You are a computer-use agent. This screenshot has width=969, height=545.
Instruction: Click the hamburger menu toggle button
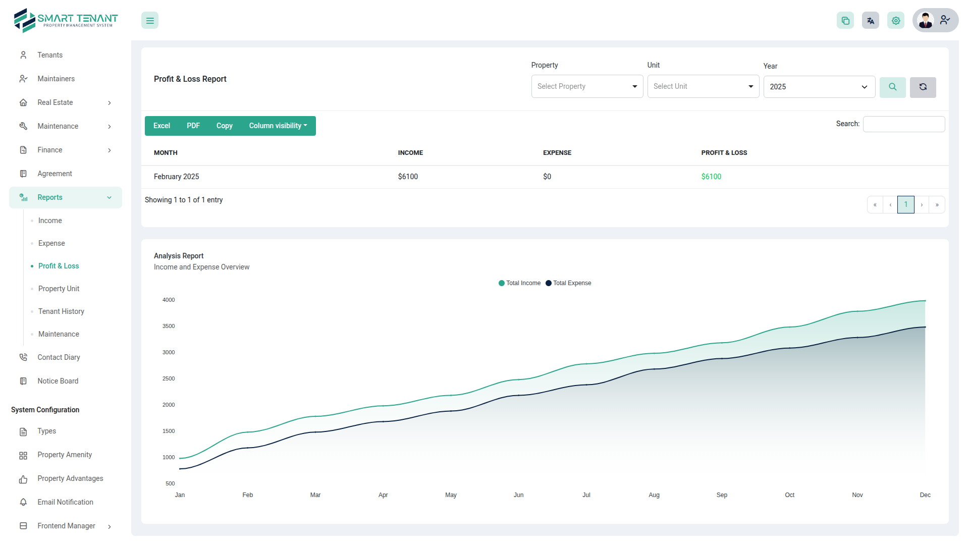click(x=149, y=20)
